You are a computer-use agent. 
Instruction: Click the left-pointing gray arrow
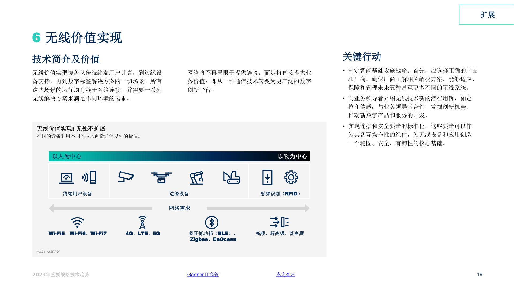click(100, 208)
